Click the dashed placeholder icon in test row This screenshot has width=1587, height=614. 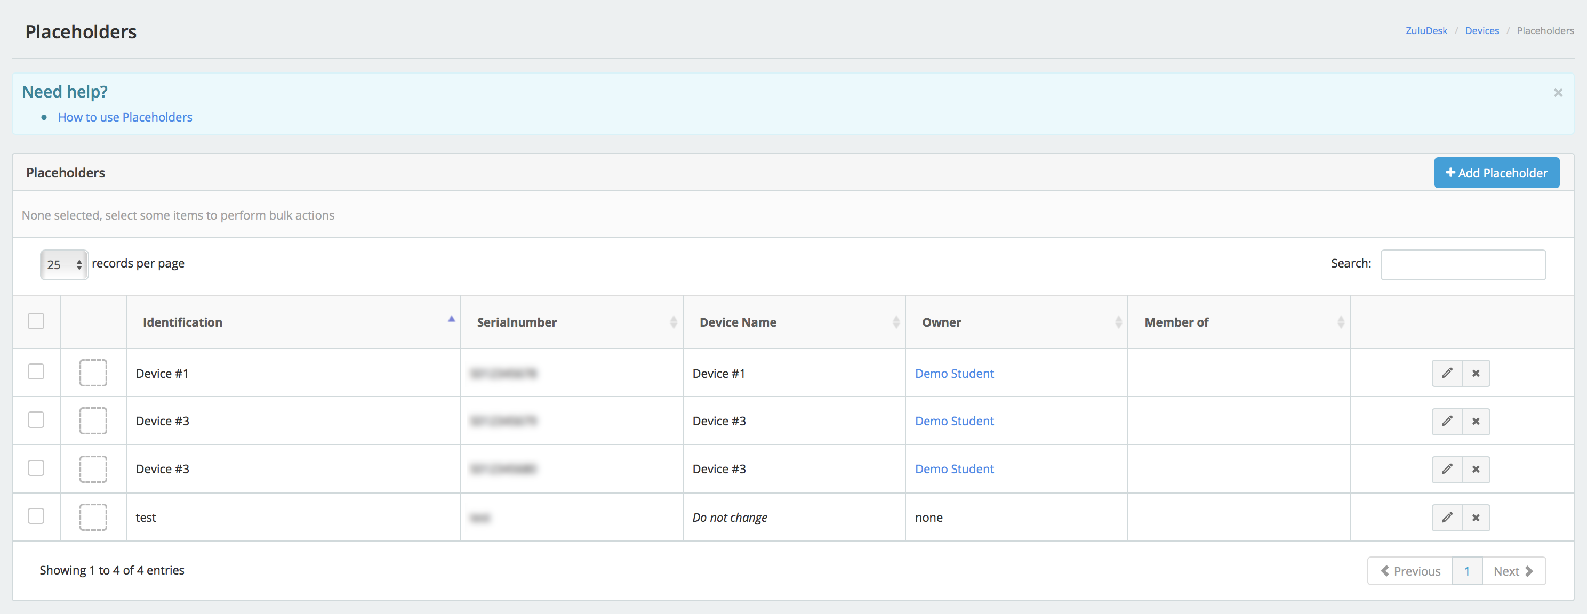(x=93, y=518)
